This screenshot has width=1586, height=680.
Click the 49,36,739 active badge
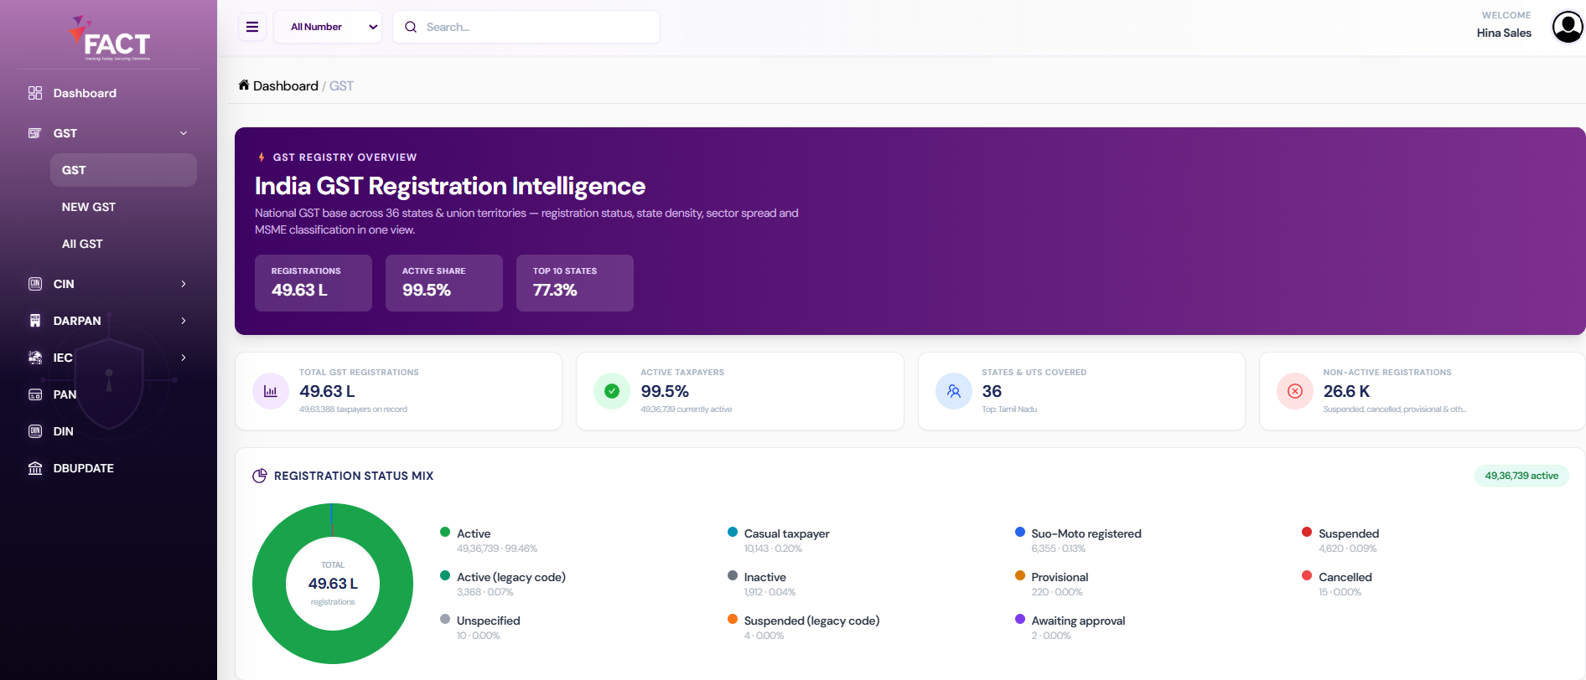1521,476
